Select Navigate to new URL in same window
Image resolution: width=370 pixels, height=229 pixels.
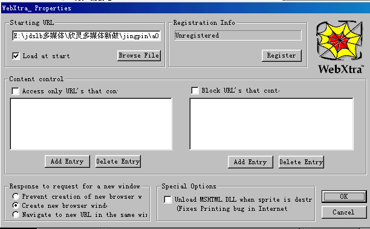16,214
